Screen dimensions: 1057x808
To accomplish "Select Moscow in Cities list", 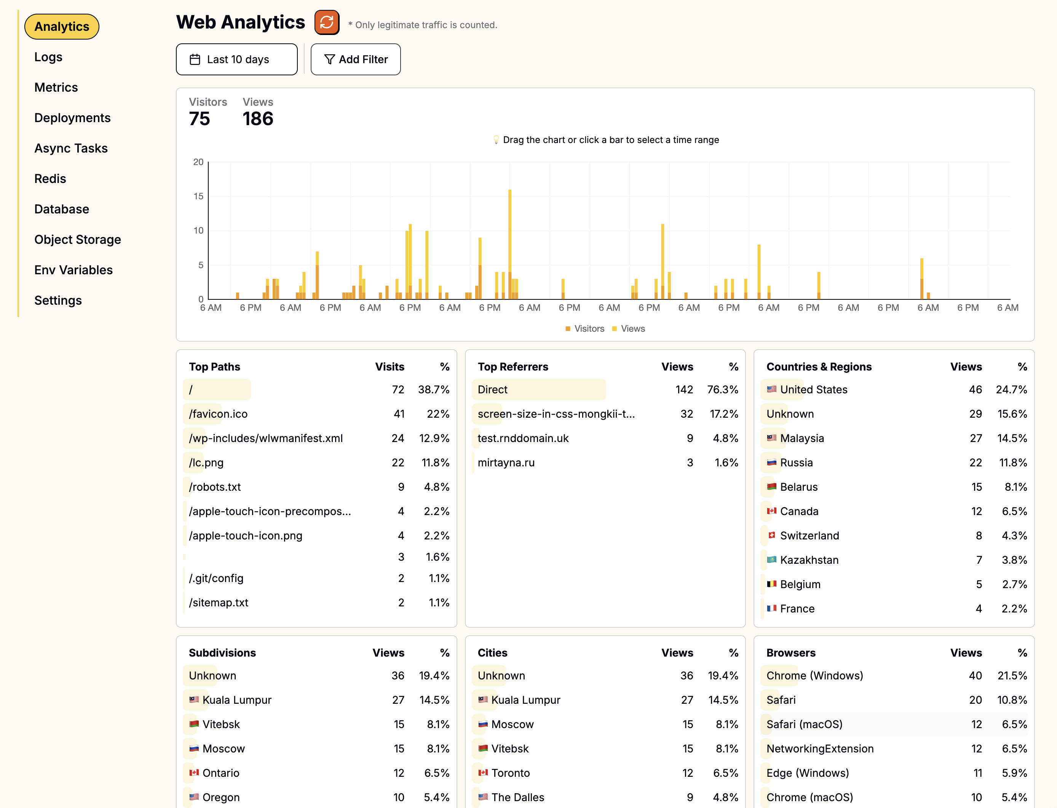I will pyautogui.click(x=605, y=724).
